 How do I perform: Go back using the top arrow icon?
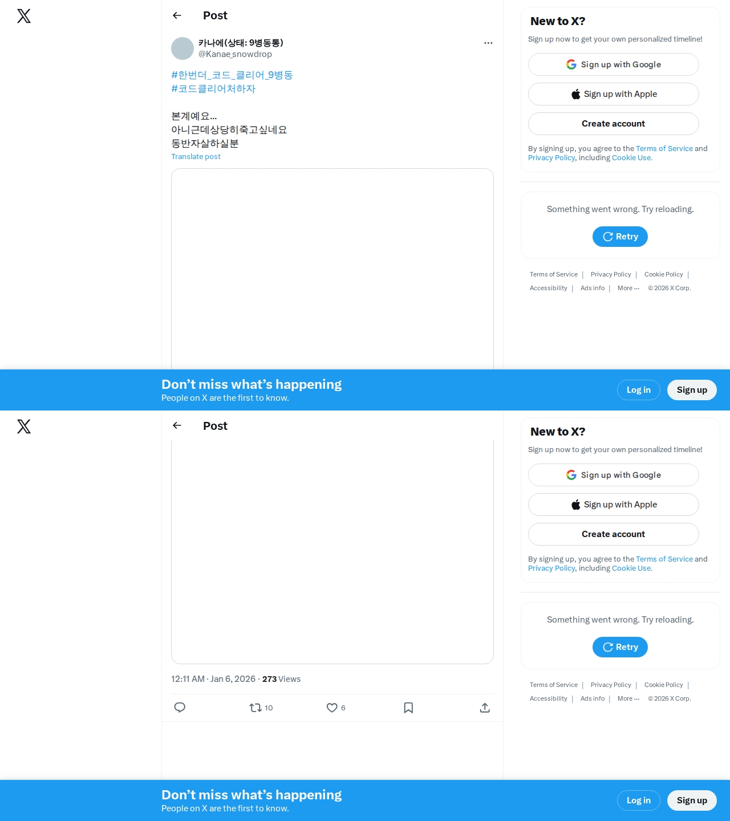click(x=177, y=15)
